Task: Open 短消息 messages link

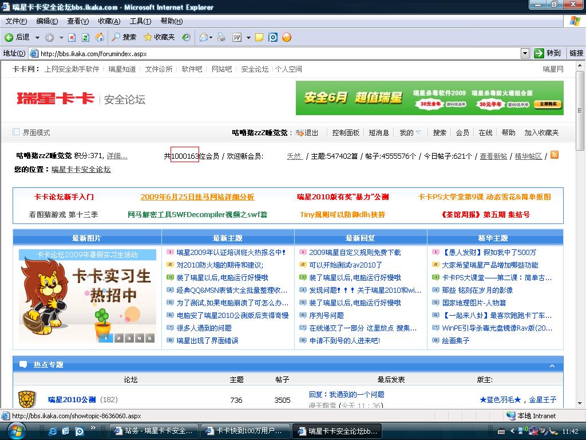Action: pos(379,133)
